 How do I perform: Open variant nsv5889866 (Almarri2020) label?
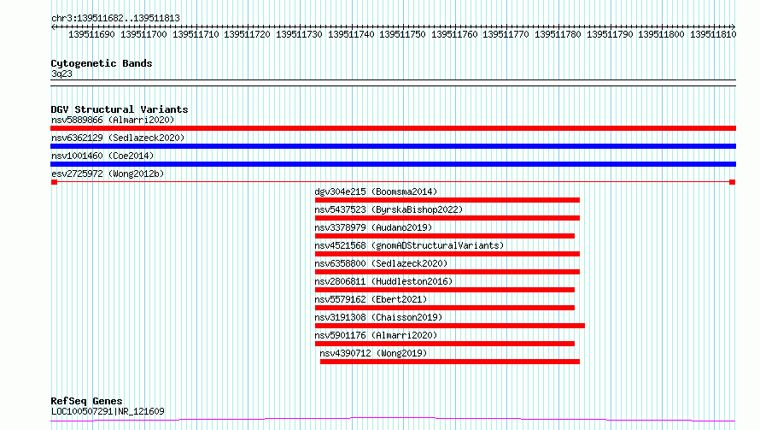tap(113, 120)
